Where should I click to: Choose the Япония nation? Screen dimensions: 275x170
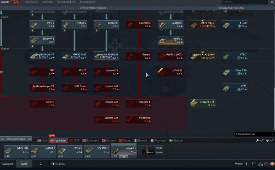[109, 140]
